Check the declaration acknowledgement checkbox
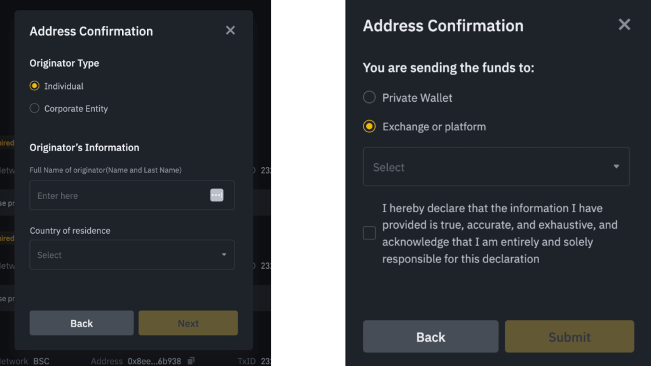 pyautogui.click(x=369, y=233)
